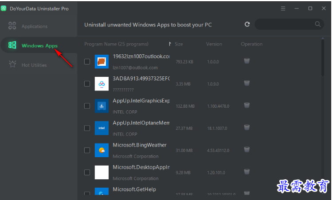Select the Microsoft.BingWeather checkbox
The width and height of the screenshot is (332, 200).
(x=87, y=150)
